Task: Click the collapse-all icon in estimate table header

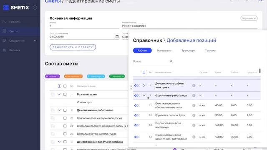Action: tap(59, 86)
